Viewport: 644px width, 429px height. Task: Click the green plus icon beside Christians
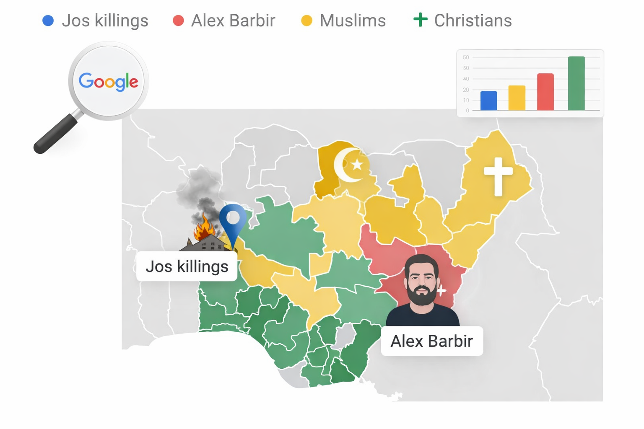pyautogui.click(x=420, y=20)
